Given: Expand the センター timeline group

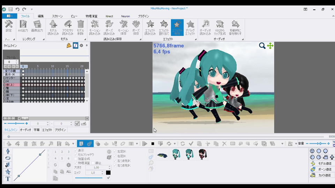Looking at the screenshot, I should (x=5, y=78).
